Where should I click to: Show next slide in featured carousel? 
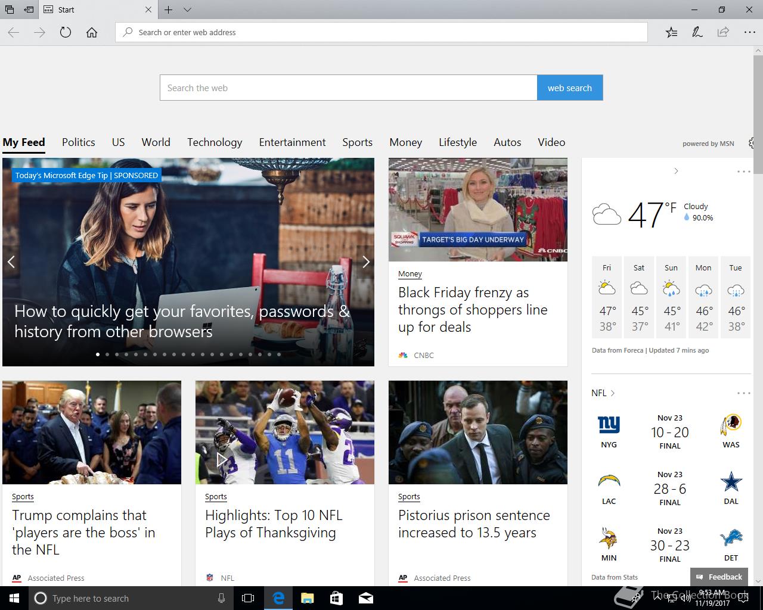pyautogui.click(x=365, y=262)
